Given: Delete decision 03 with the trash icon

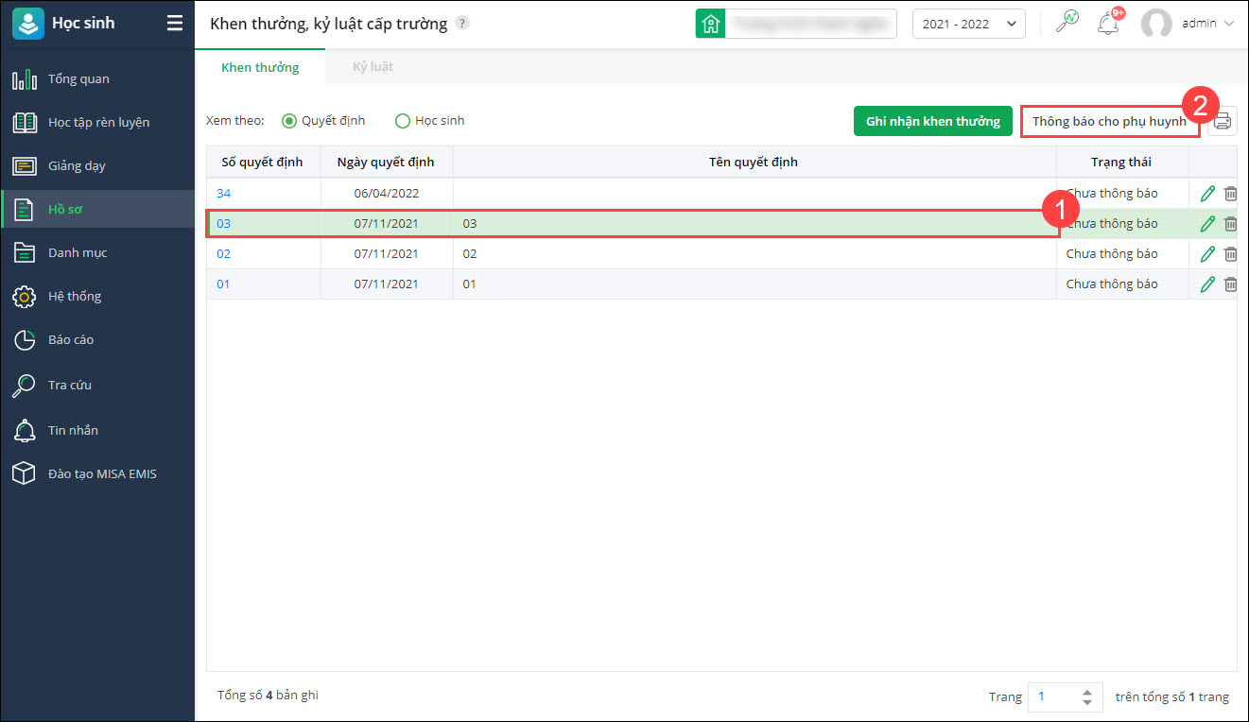Looking at the screenshot, I should (1230, 224).
